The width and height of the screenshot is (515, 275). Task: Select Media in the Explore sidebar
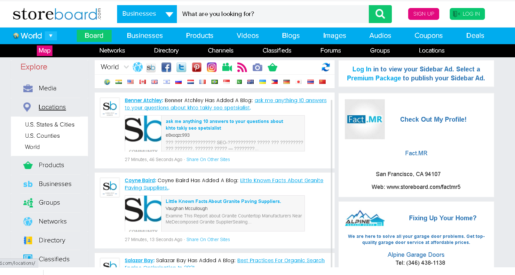pyautogui.click(x=47, y=88)
